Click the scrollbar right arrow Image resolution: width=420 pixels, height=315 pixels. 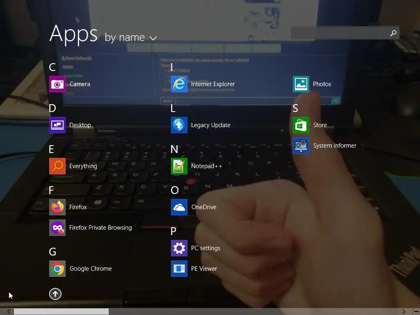tap(404, 312)
